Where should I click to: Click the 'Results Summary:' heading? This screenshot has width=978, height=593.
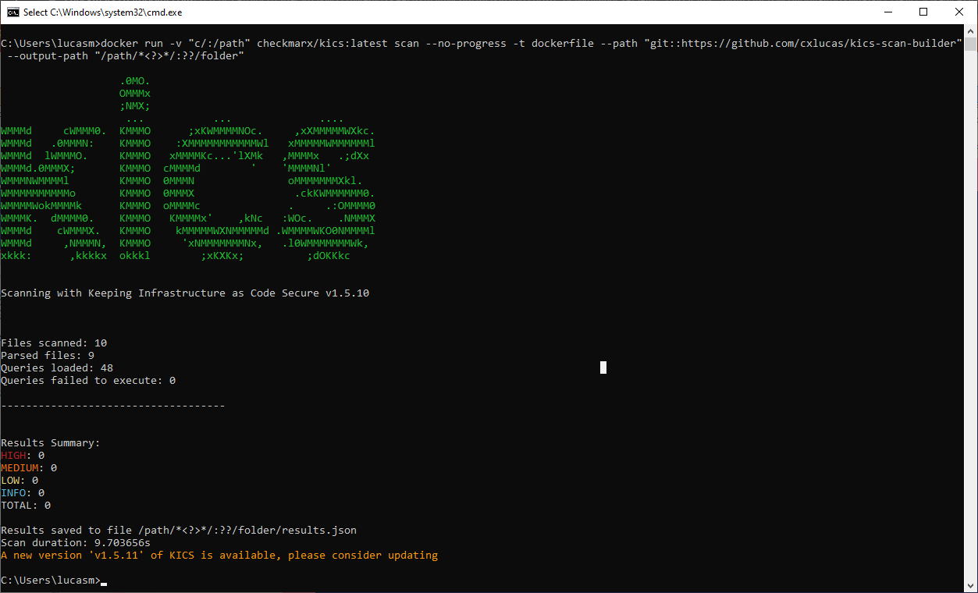[x=51, y=442]
